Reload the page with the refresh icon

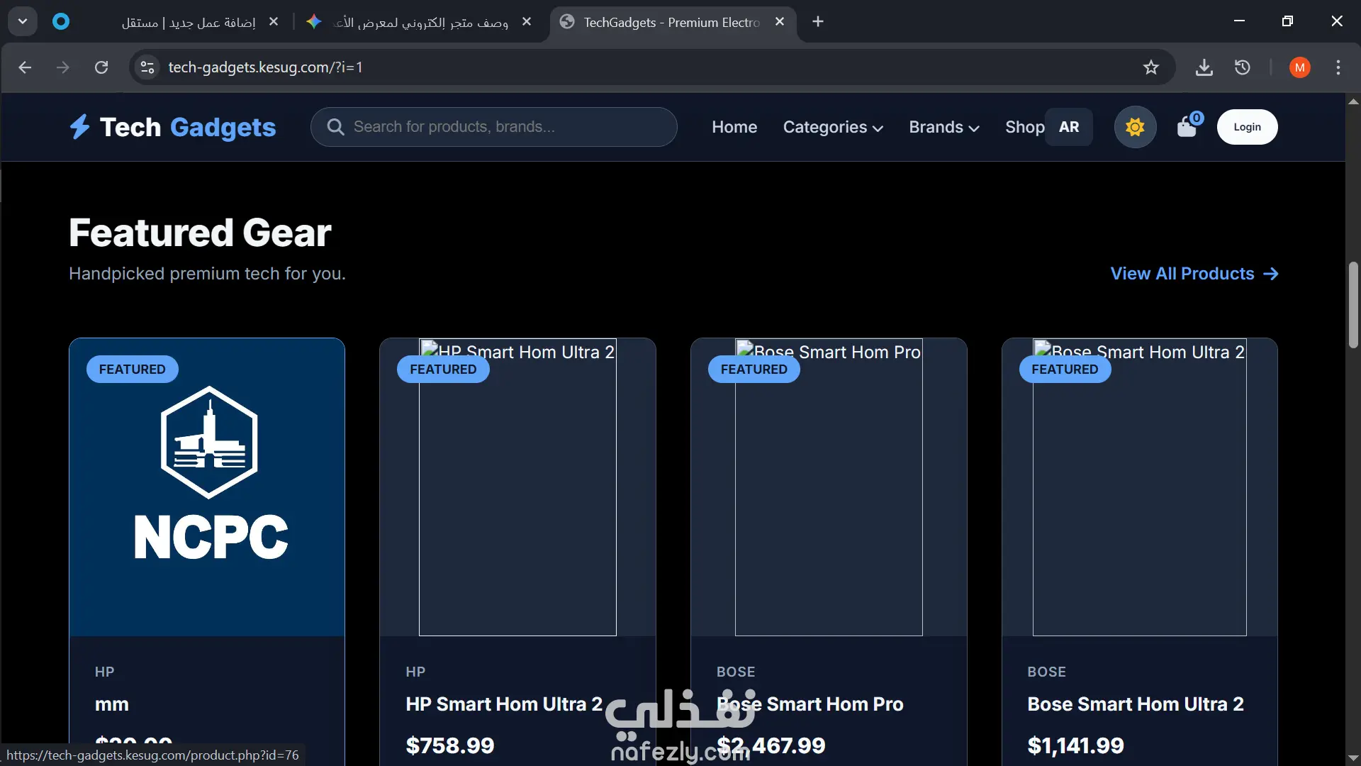101,67
